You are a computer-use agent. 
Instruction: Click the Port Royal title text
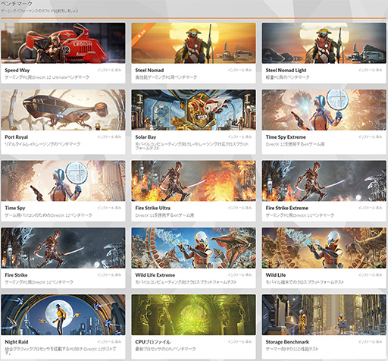coord(17,137)
